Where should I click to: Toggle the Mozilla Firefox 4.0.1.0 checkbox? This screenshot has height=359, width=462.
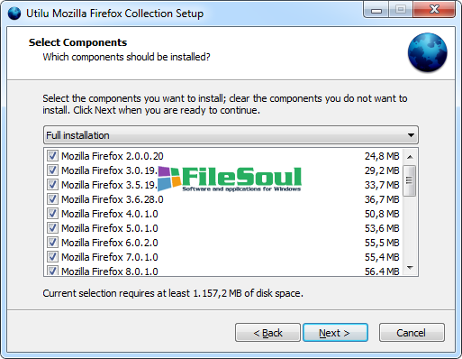point(52,214)
